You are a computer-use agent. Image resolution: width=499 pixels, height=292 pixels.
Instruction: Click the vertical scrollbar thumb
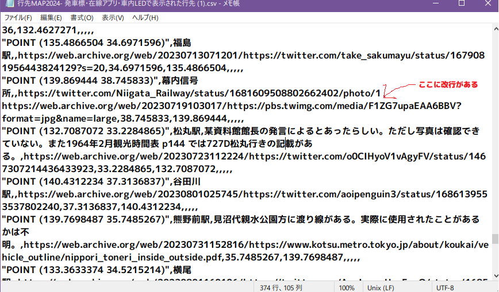[495, 239]
